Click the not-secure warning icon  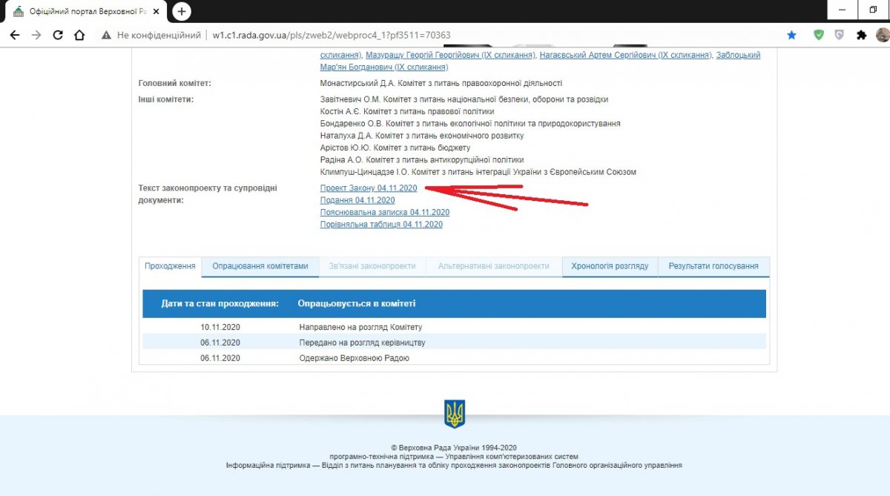(106, 35)
